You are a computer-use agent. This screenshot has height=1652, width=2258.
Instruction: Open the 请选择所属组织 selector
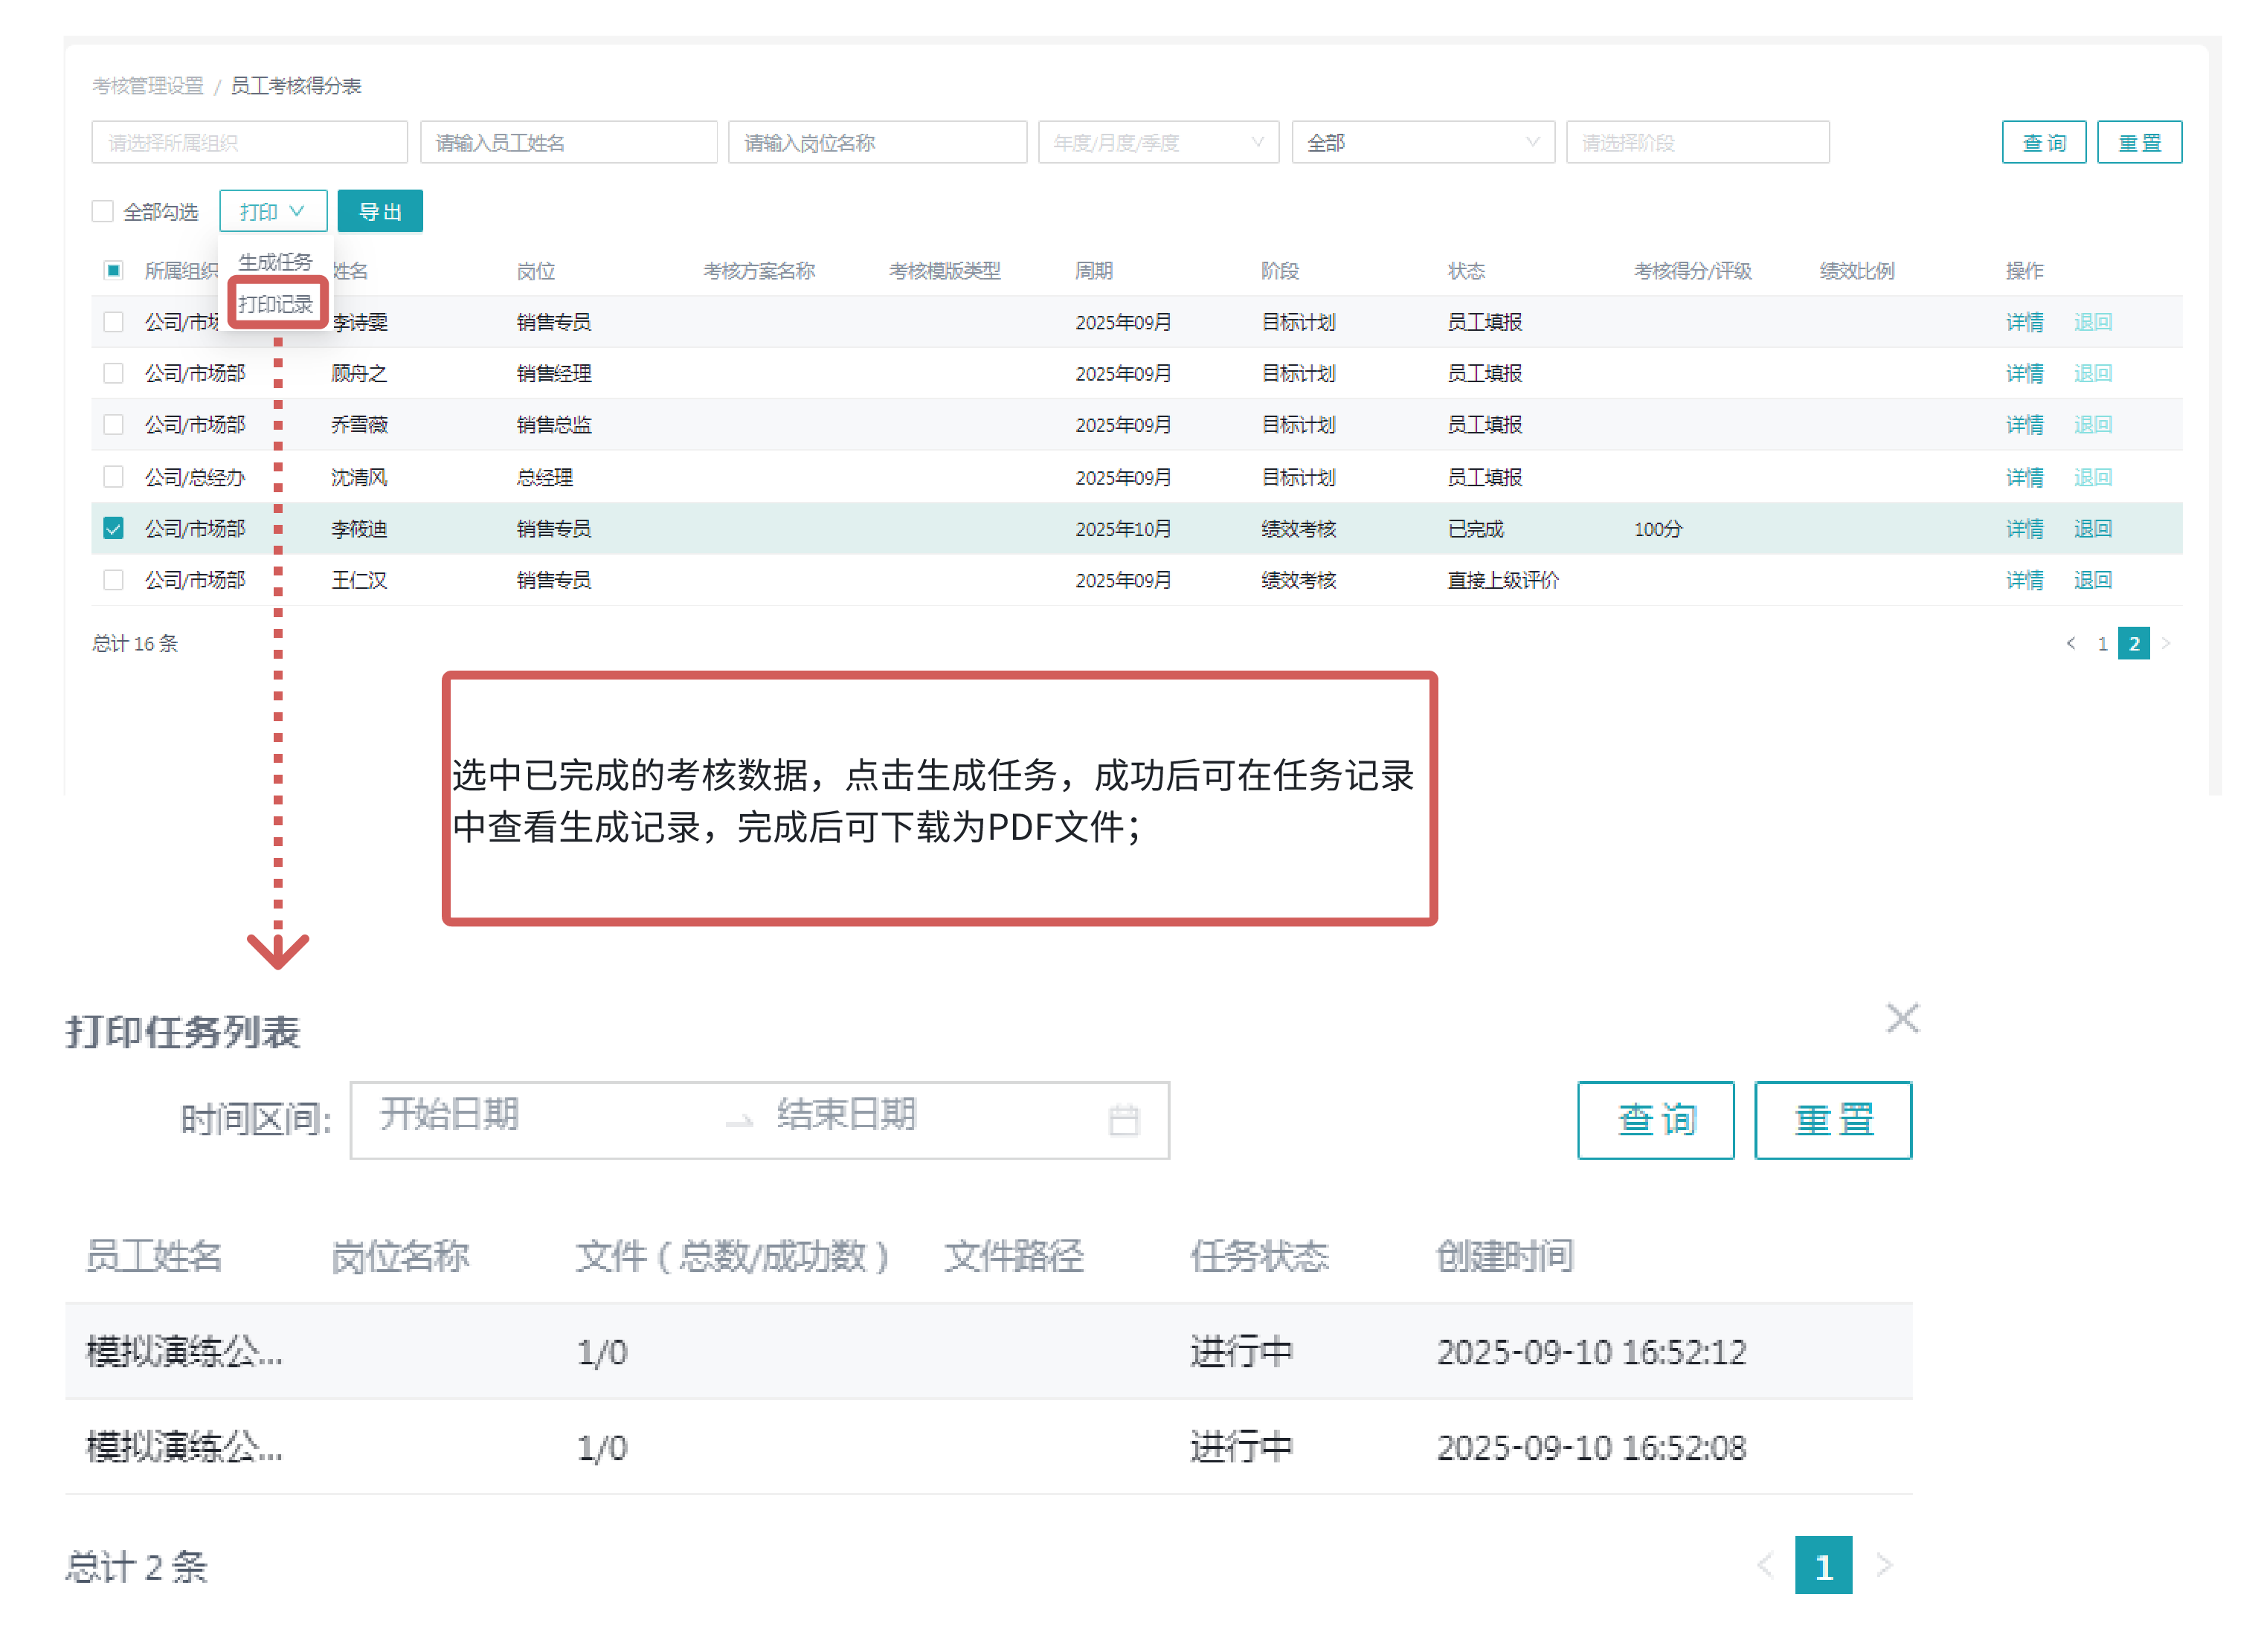pos(249,142)
